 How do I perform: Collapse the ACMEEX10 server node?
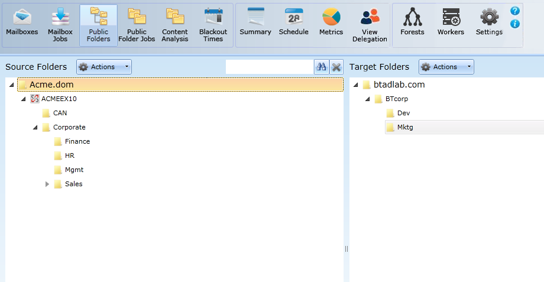(x=23, y=99)
